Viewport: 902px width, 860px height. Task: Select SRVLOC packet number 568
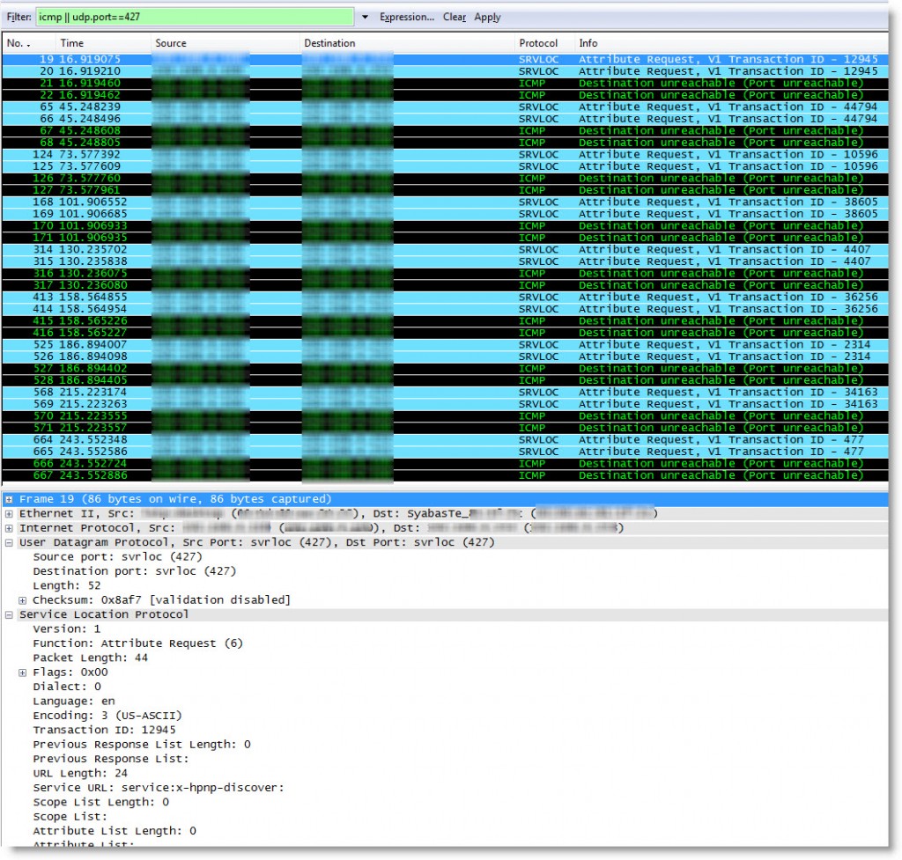click(445, 392)
